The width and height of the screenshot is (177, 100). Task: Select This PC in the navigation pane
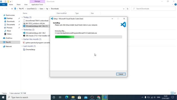click(7, 42)
